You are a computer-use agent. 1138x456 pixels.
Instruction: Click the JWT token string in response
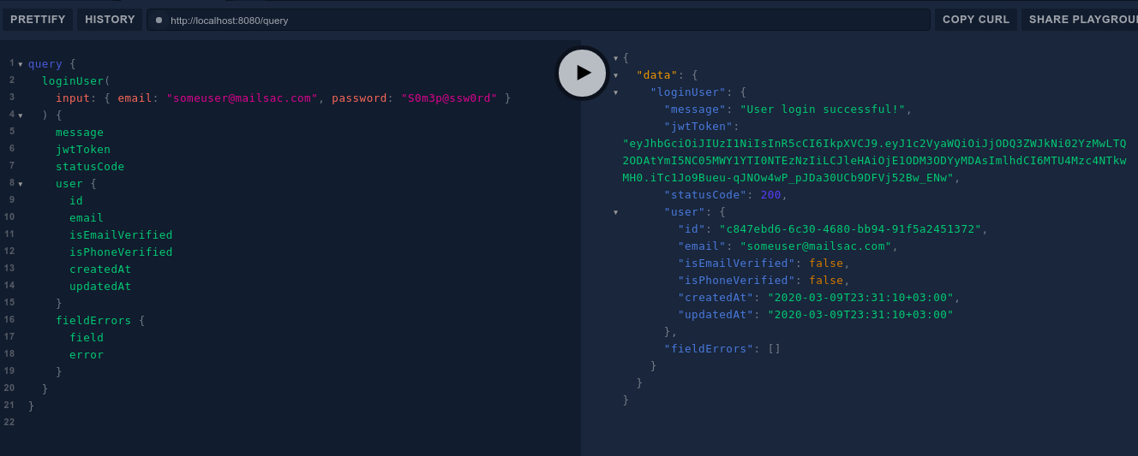pyautogui.click(x=874, y=161)
